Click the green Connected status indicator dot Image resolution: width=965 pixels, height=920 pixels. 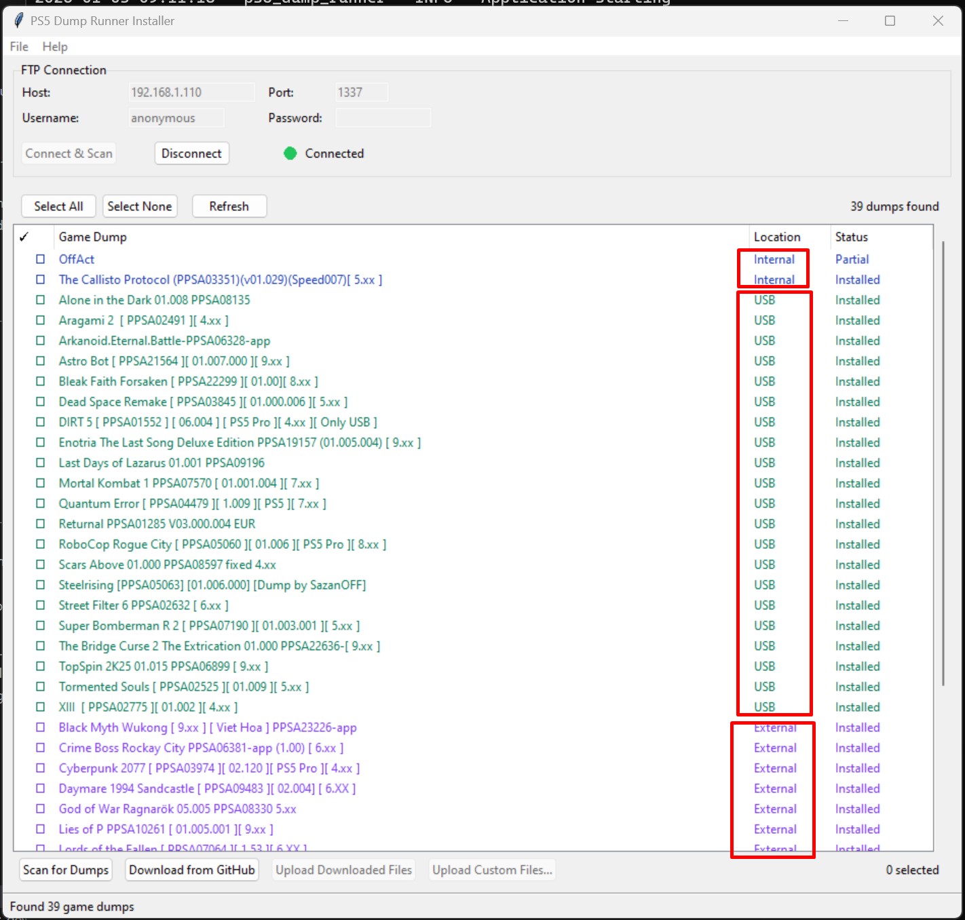pos(290,153)
